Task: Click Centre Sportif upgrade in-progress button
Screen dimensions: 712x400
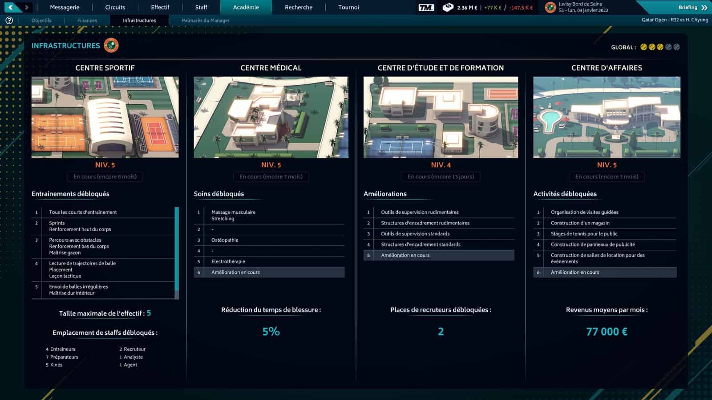Action: (x=105, y=177)
